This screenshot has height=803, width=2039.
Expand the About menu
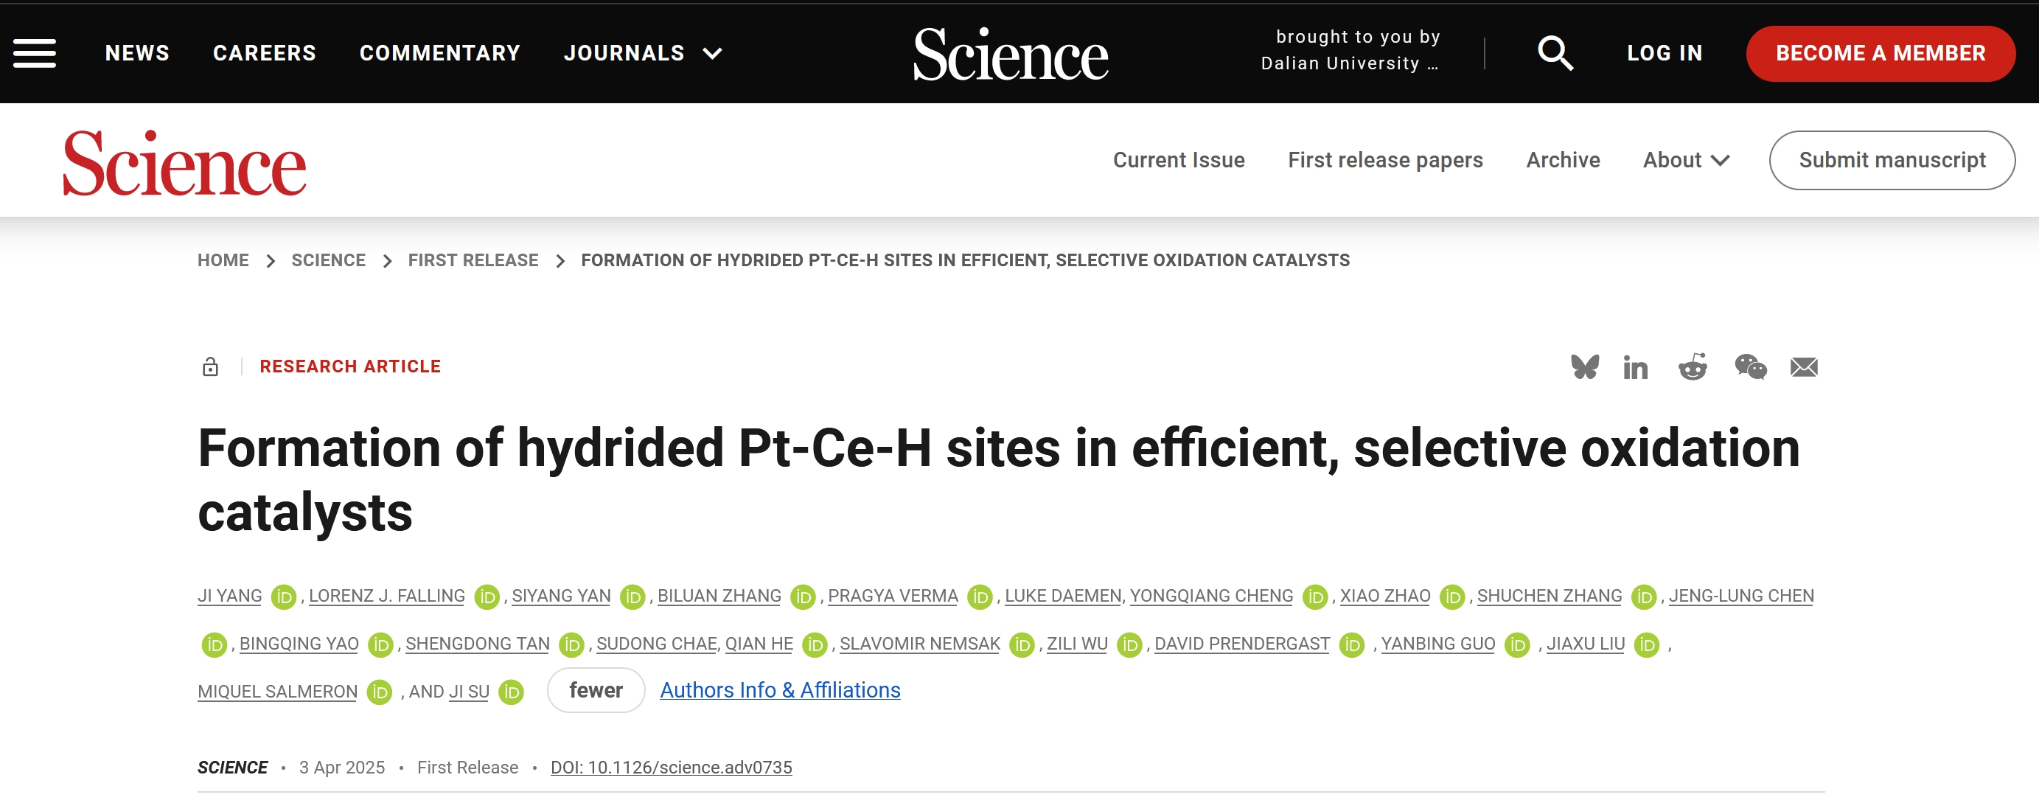click(x=1685, y=160)
